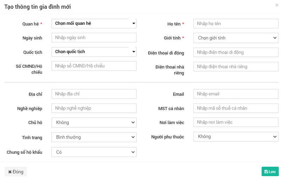
Task: Focus the Địa chỉ address field
Action: click(94, 94)
